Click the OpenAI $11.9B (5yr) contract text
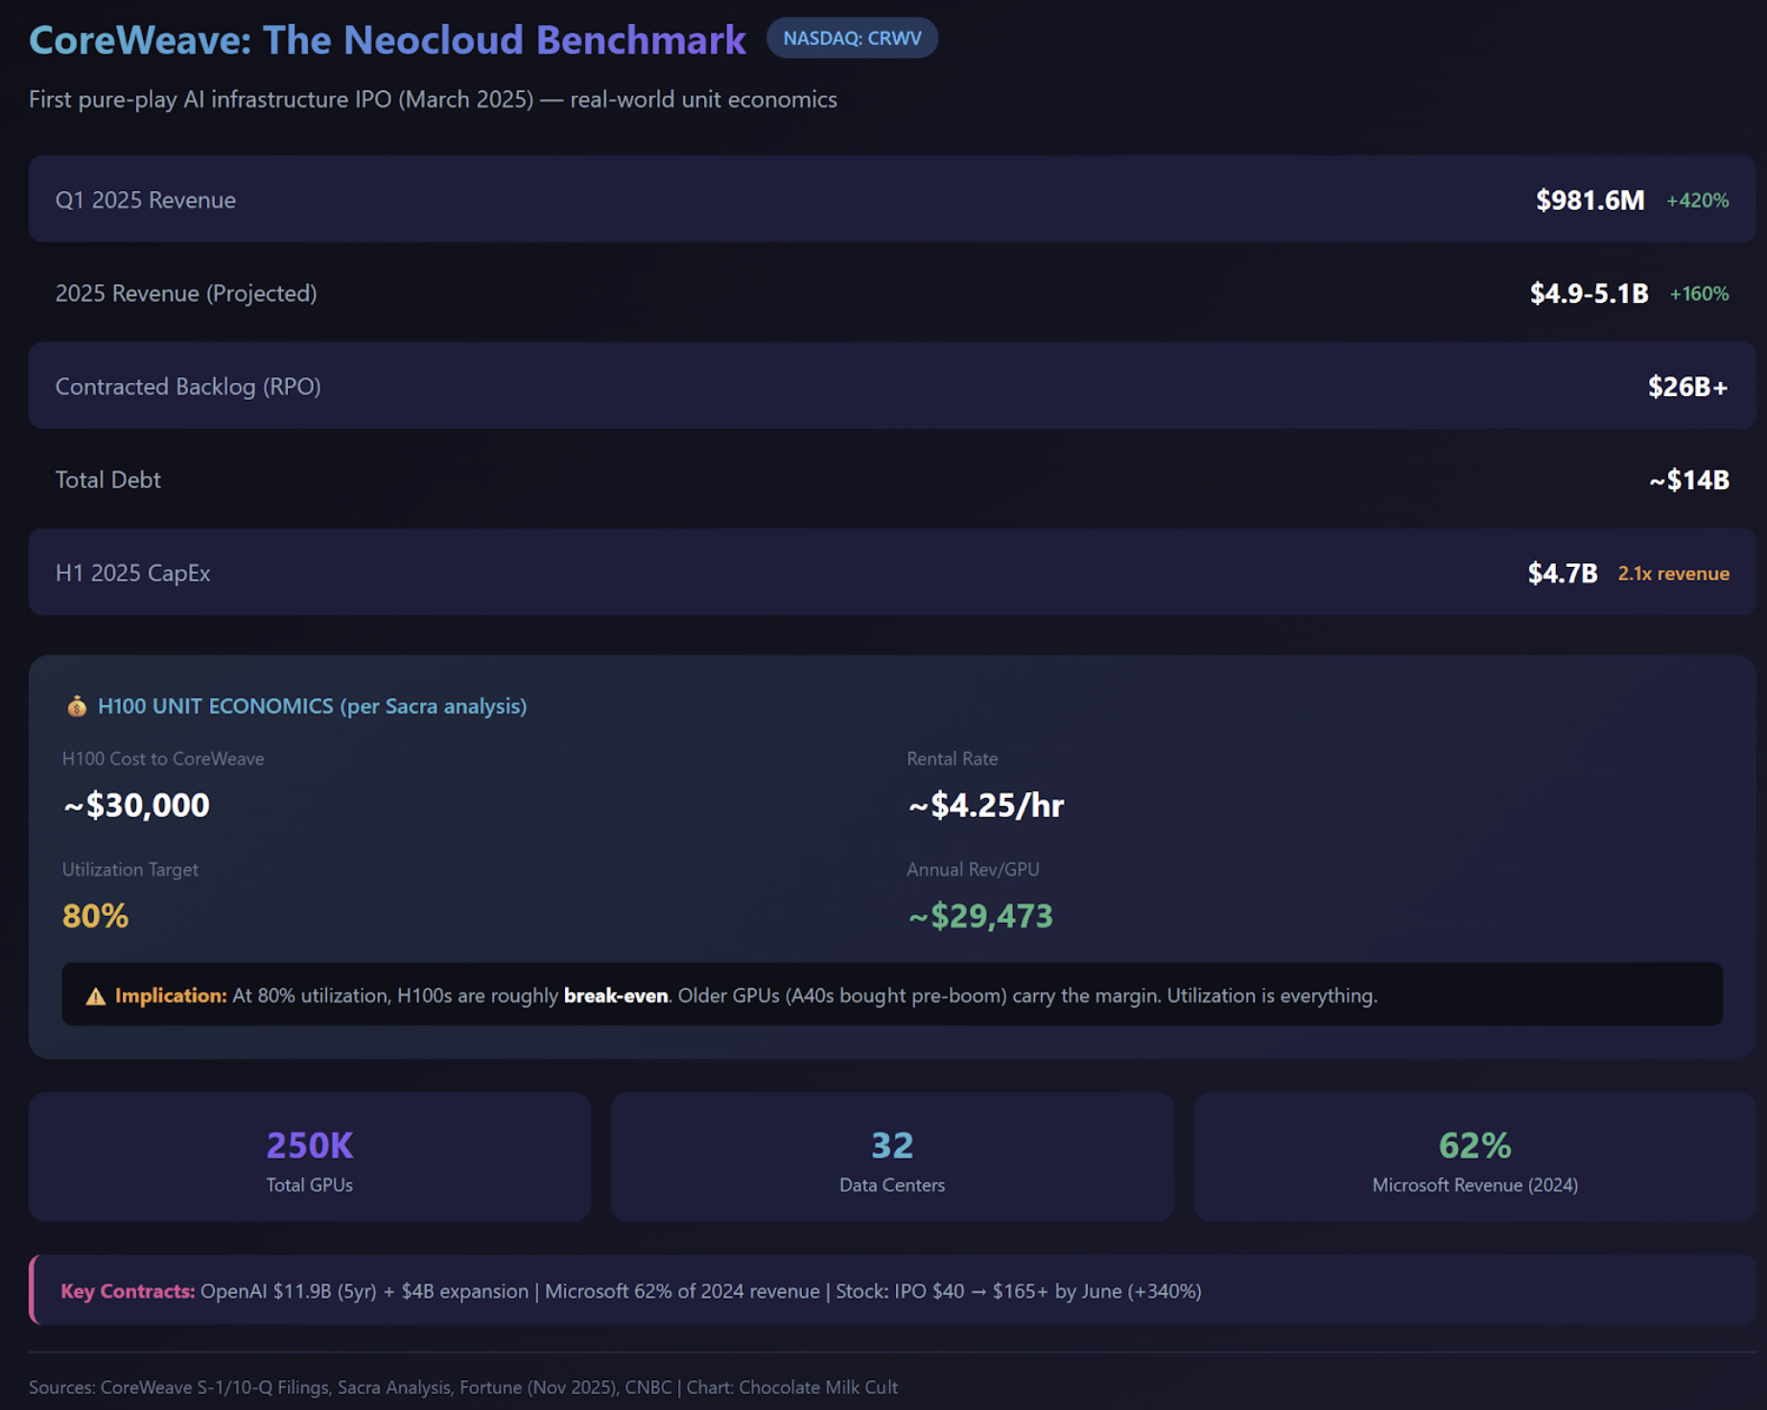Viewport: 1767px width, 1410px height. [x=288, y=1291]
